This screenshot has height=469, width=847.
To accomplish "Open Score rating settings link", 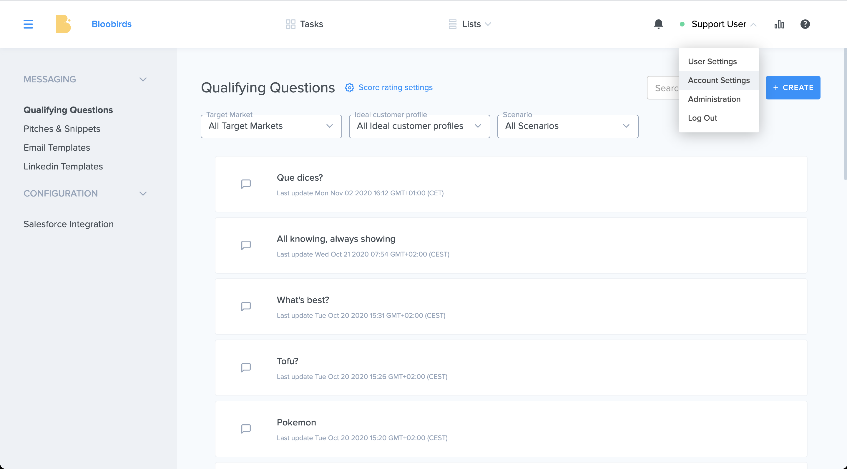I will click(x=395, y=87).
